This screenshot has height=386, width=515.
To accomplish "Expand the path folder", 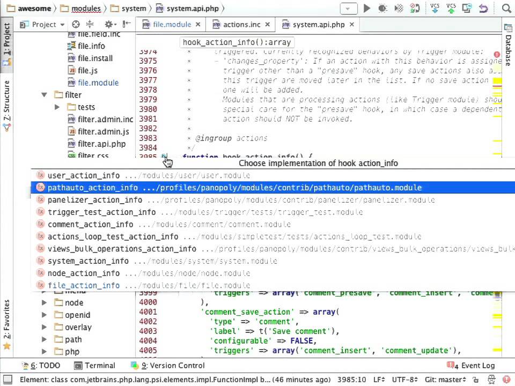I will coord(45,339).
